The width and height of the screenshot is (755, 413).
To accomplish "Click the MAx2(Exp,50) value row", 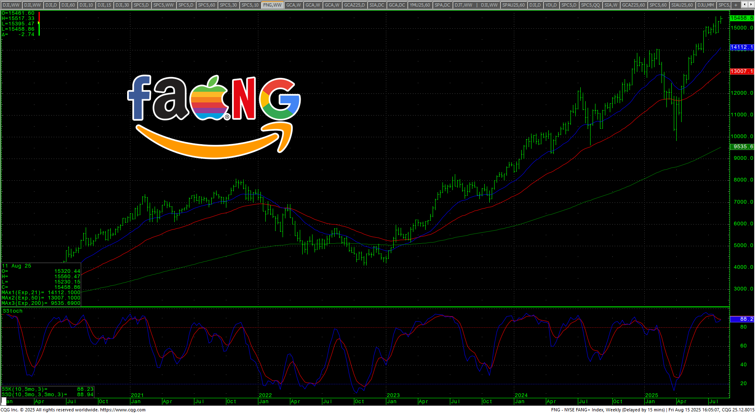I will point(41,298).
